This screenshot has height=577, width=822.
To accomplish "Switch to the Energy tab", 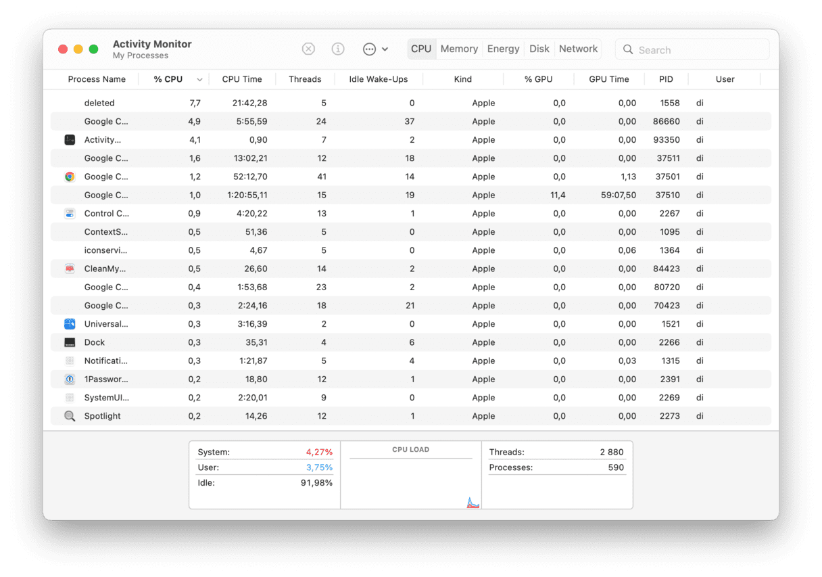I will [504, 49].
